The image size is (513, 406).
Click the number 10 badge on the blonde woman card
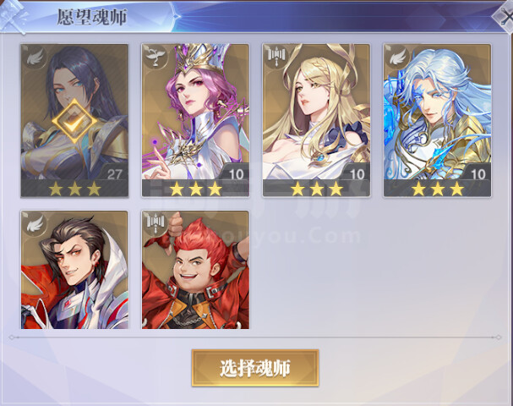pos(357,174)
